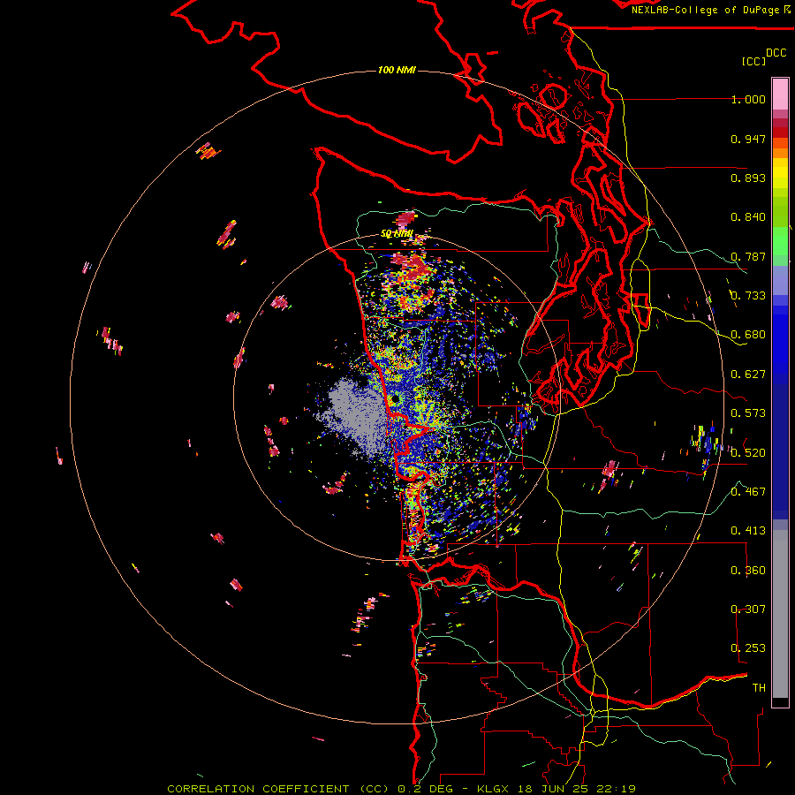Click the 0.573 scale value
Viewport: 795px width, 795px height.
point(748,413)
